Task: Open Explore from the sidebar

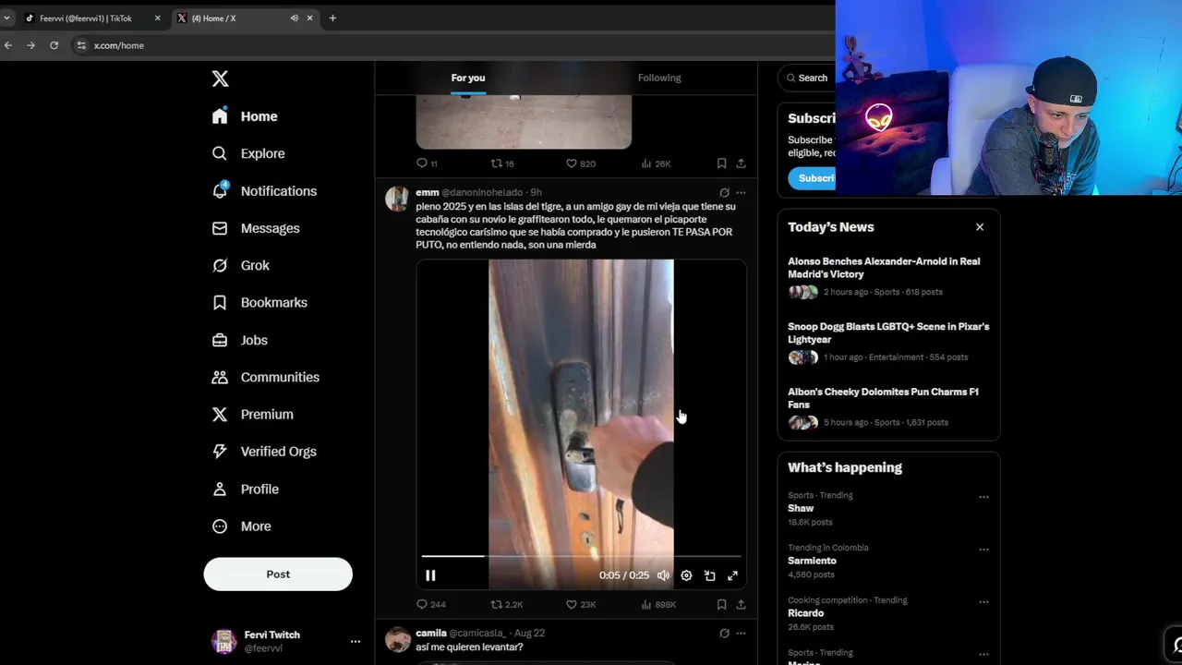Action: tap(248, 153)
